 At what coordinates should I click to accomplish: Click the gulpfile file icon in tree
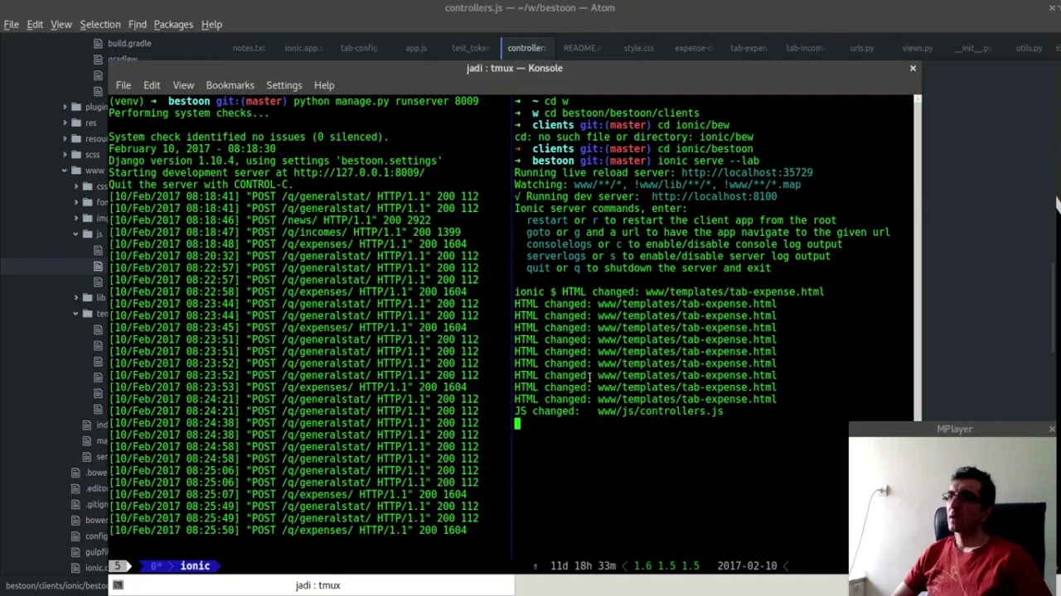76,552
